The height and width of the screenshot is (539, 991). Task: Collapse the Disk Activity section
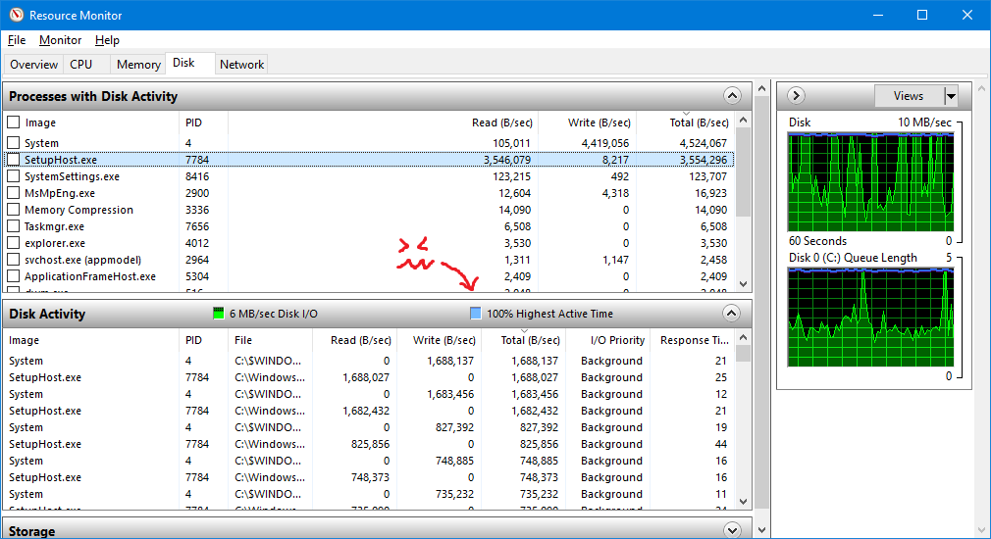pyautogui.click(x=731, y=313)
